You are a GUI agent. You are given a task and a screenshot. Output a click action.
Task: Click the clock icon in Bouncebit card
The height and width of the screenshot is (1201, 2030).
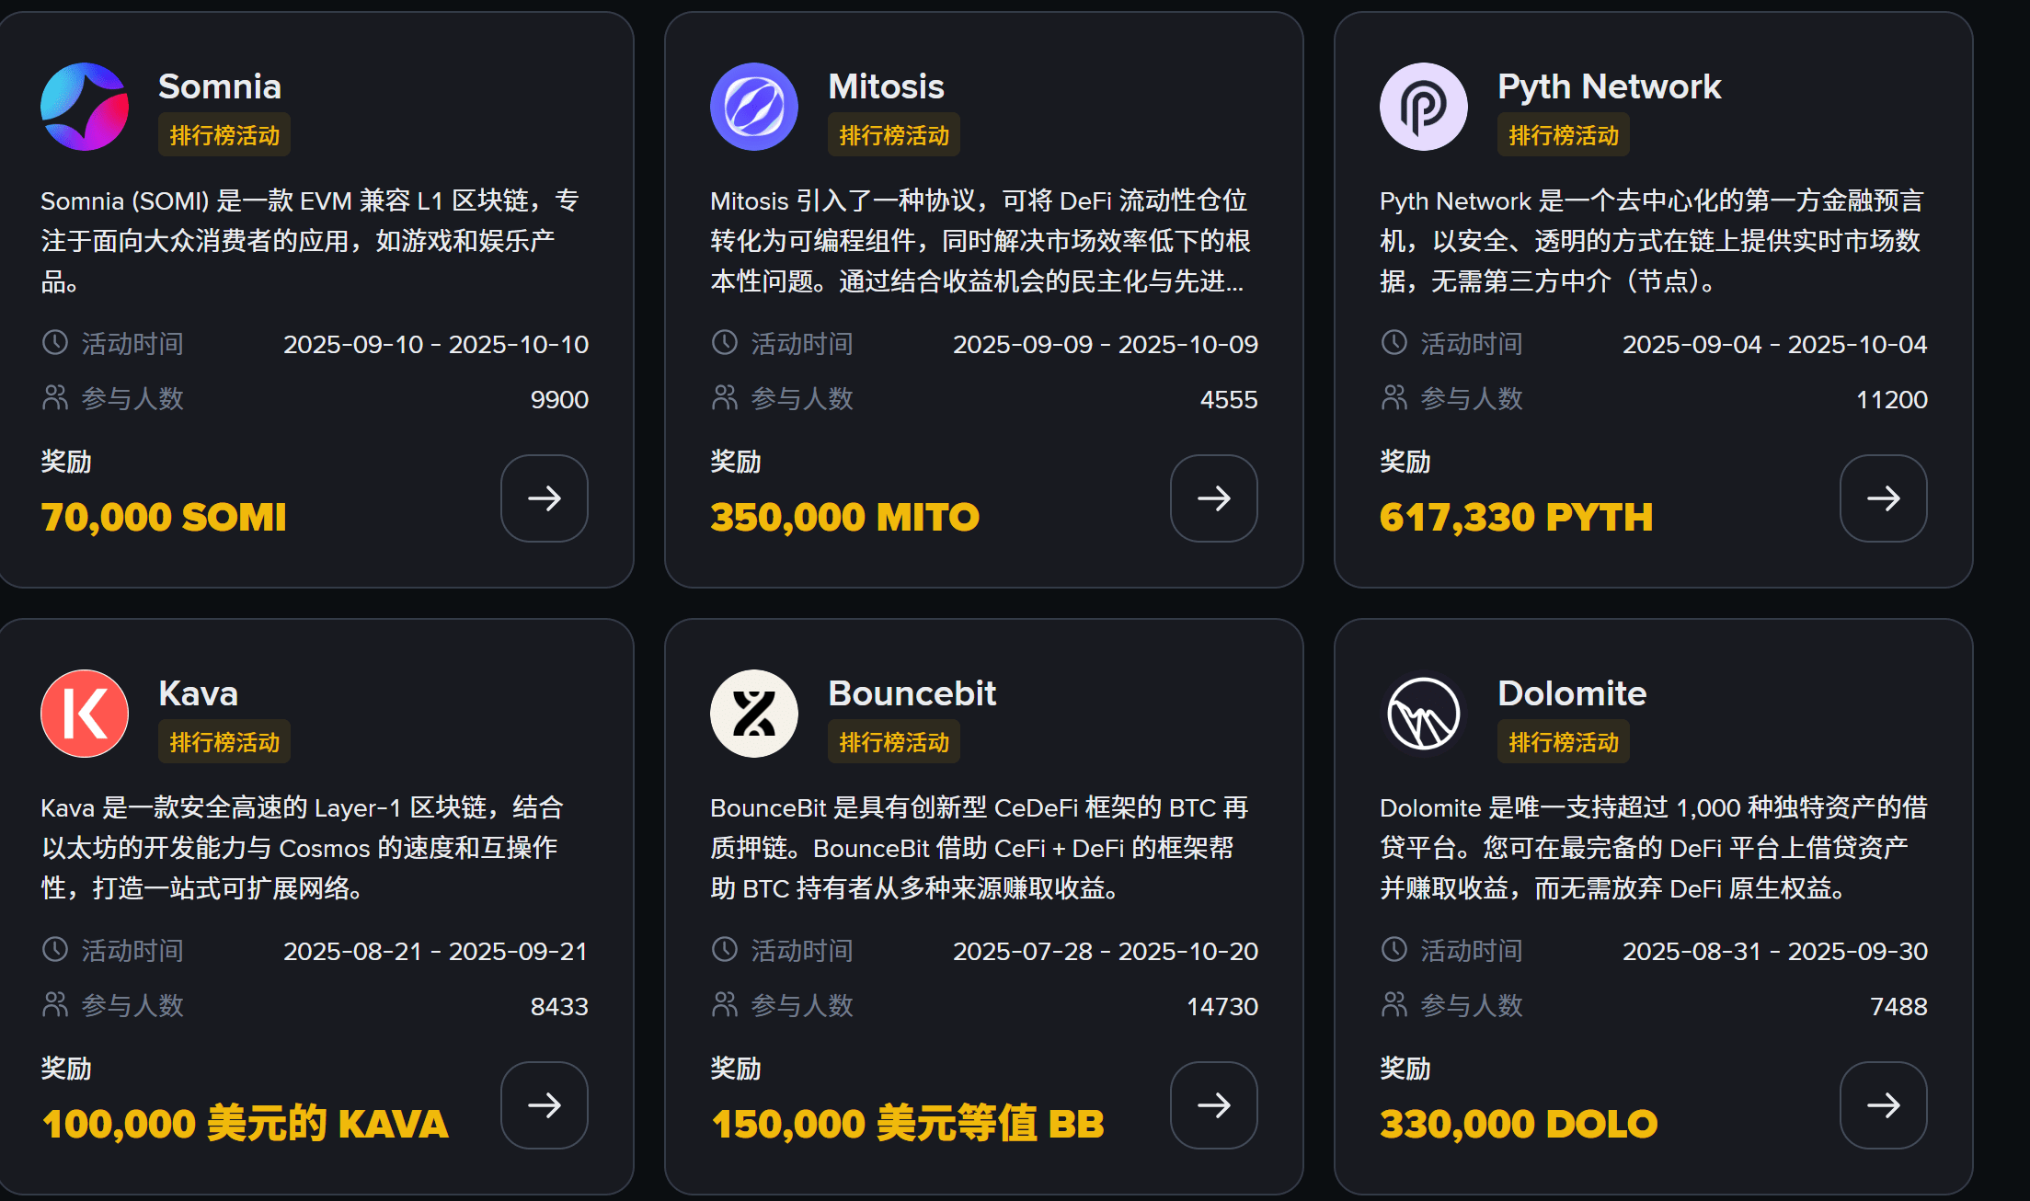[x=725, y=950]
